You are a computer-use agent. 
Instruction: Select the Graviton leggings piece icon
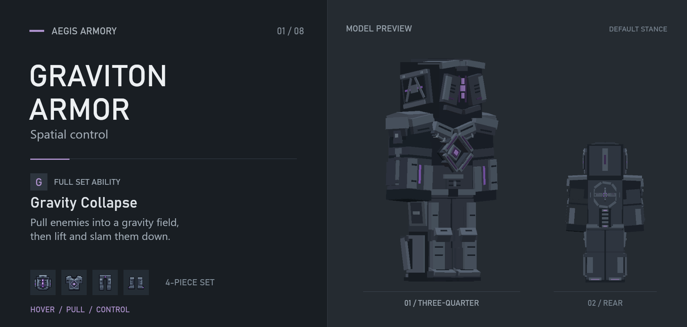point(105,282)
